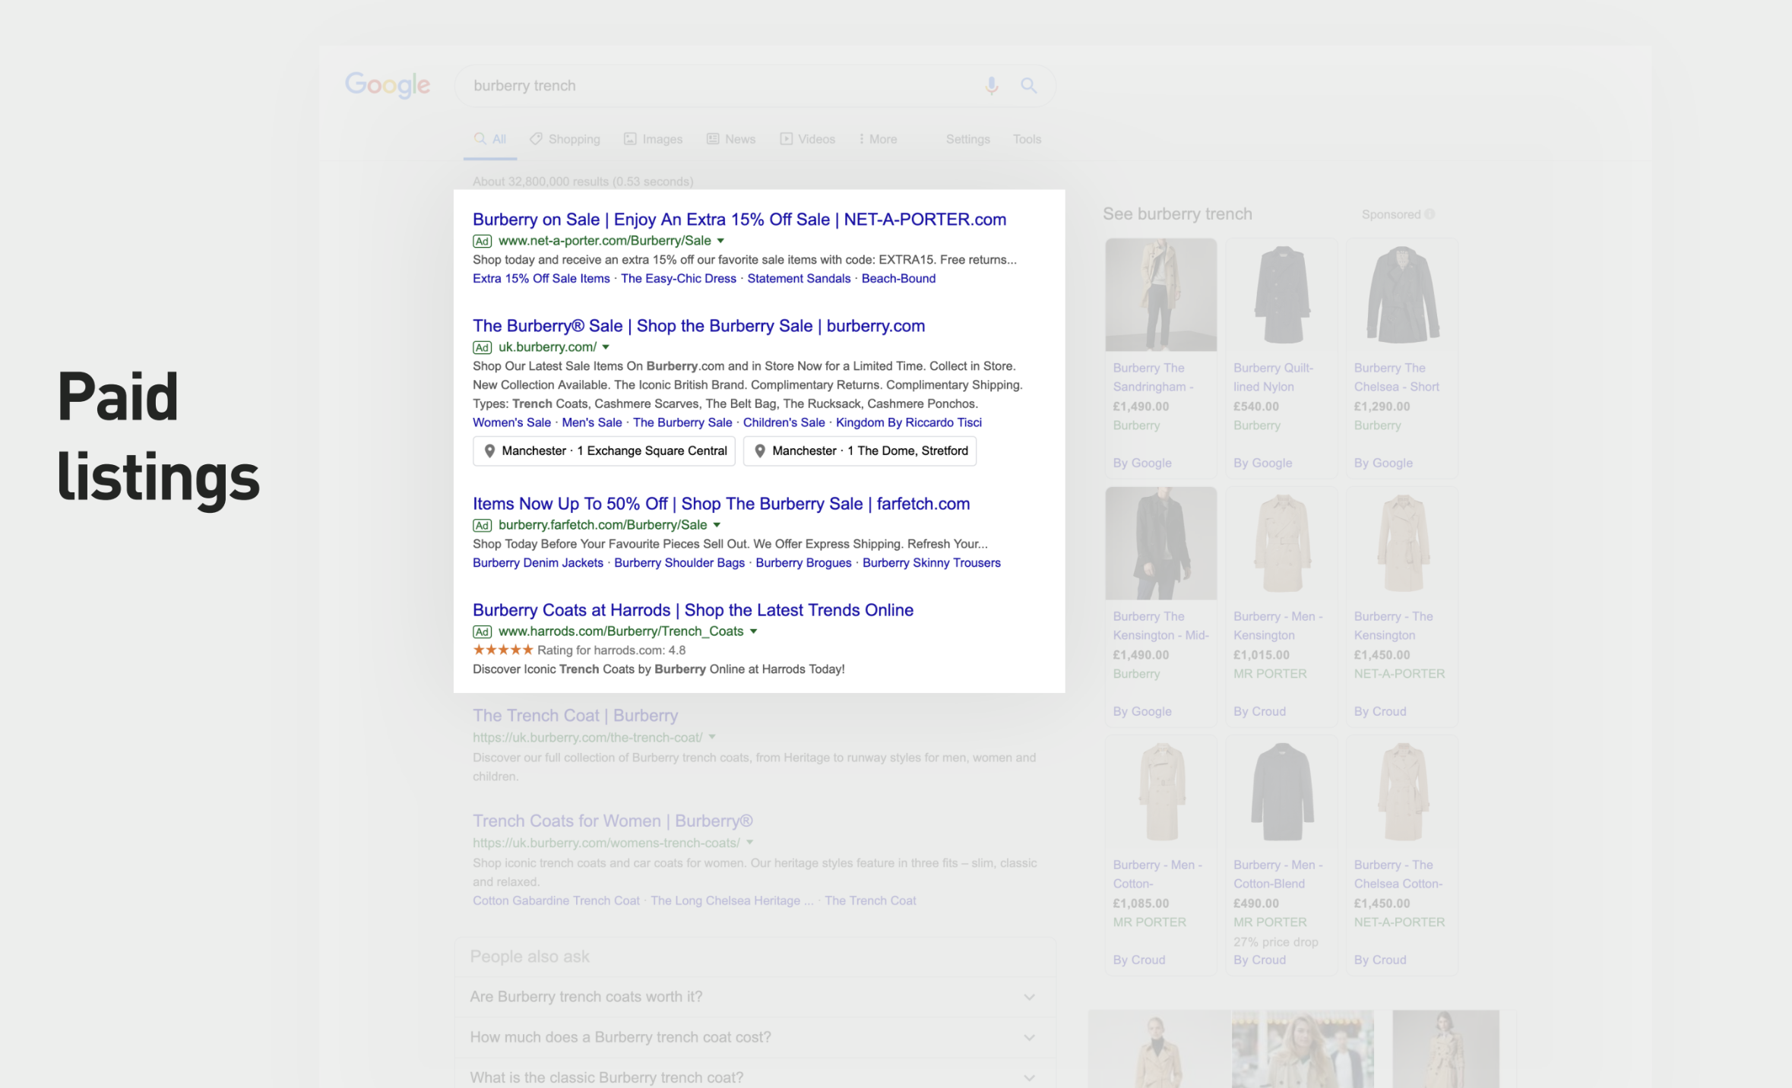Open the £1,015.00 MR PORTER Kensington product thumbnail
1792x1088 pixels.
[1282, 543]
